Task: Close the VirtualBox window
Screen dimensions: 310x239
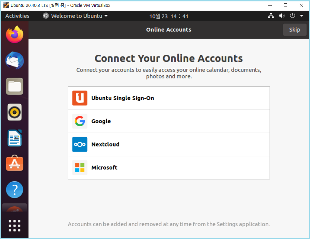Action: pyautogui.click(x=301, y=5)
